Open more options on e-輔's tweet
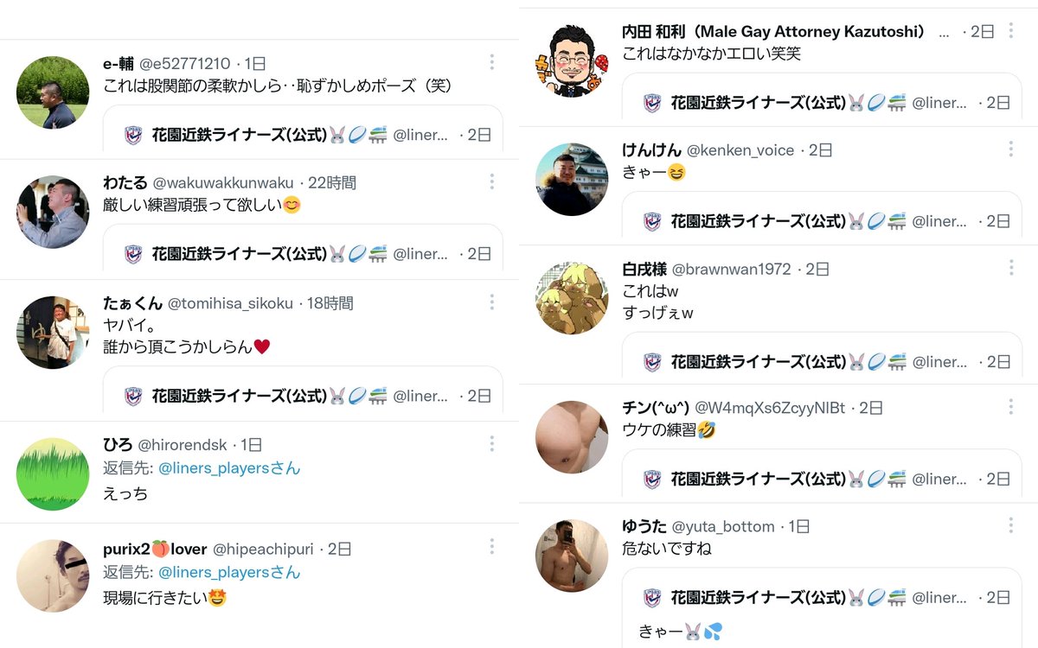The image size is (1038, 648). point(491,62)
